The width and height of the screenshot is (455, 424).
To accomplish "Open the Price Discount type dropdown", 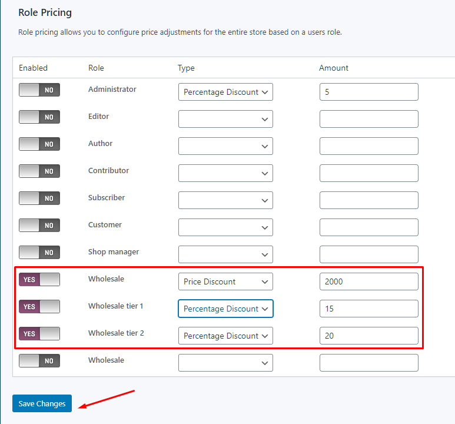I will tap(225, 281).
